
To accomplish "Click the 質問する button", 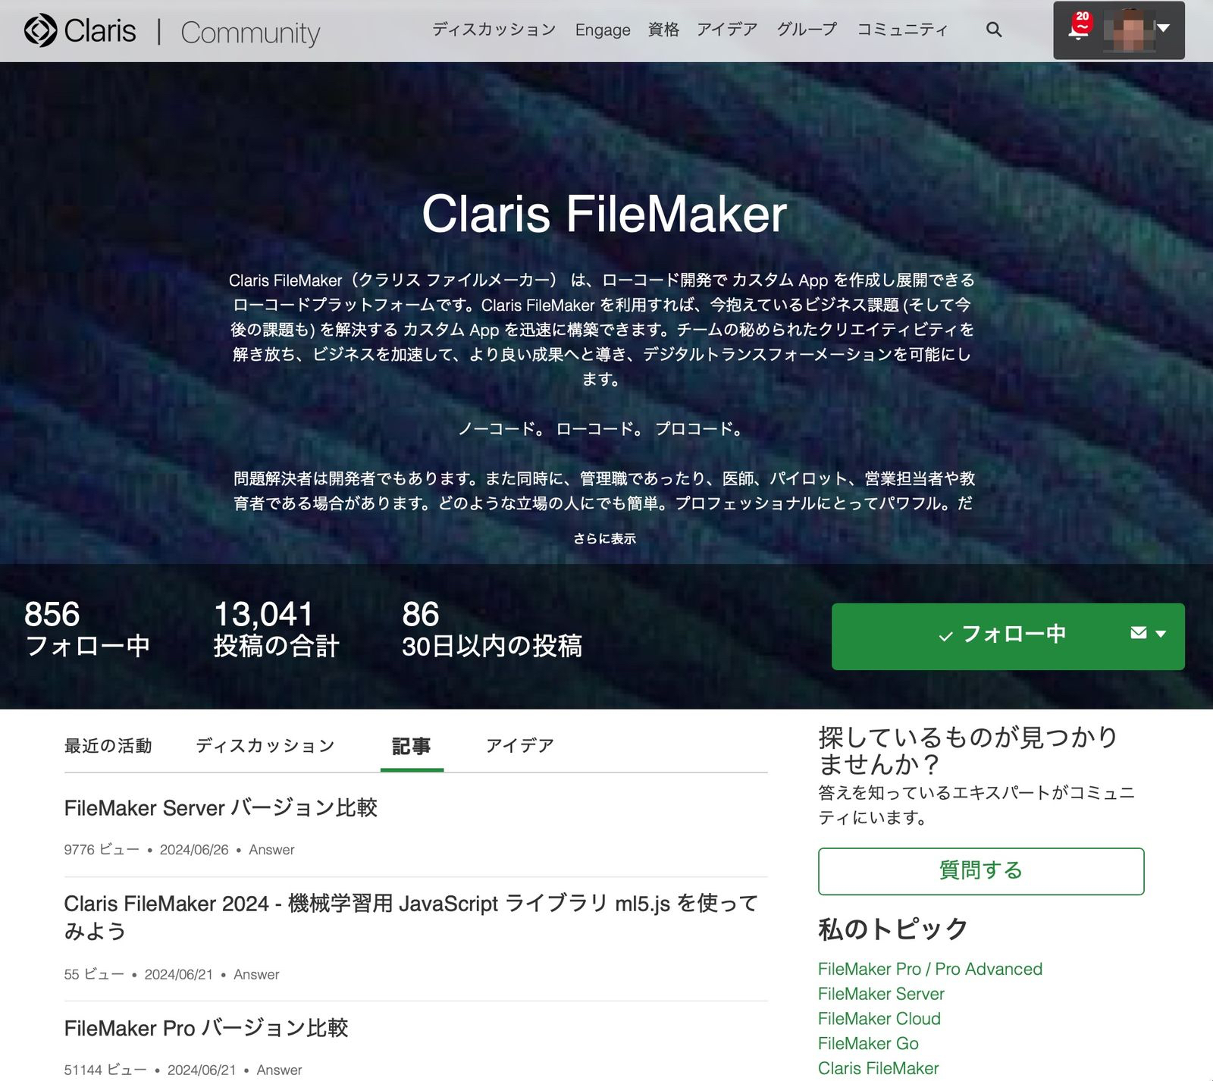I will pos(979,871).
